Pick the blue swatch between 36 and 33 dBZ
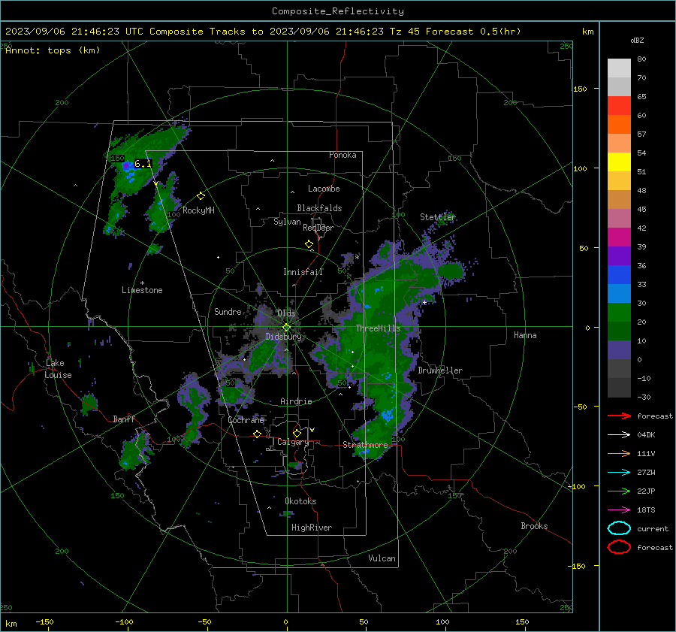Screen dimensions: 676x632 pyautogui.click(x=619, y=275)
